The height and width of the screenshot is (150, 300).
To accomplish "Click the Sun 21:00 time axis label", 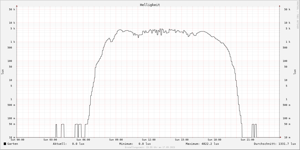I will click(x=247, y=140).
